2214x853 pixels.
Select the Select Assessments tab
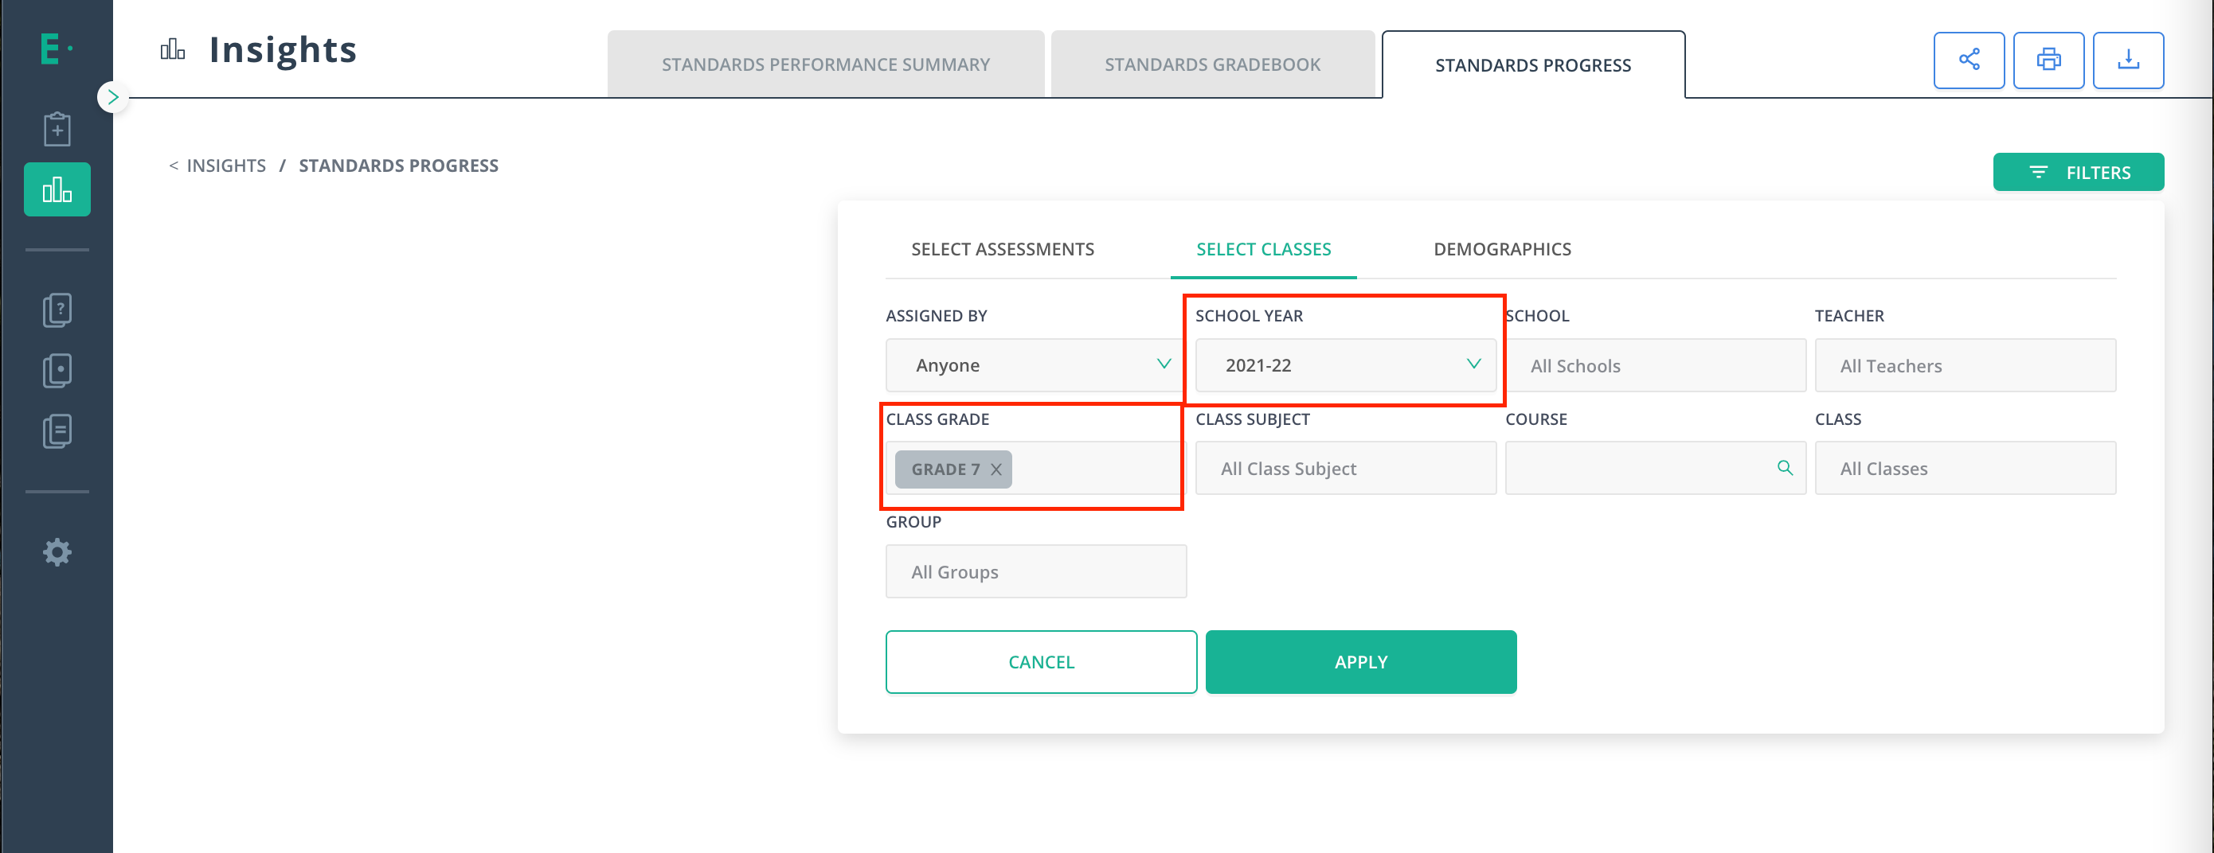click(1002, 249)
